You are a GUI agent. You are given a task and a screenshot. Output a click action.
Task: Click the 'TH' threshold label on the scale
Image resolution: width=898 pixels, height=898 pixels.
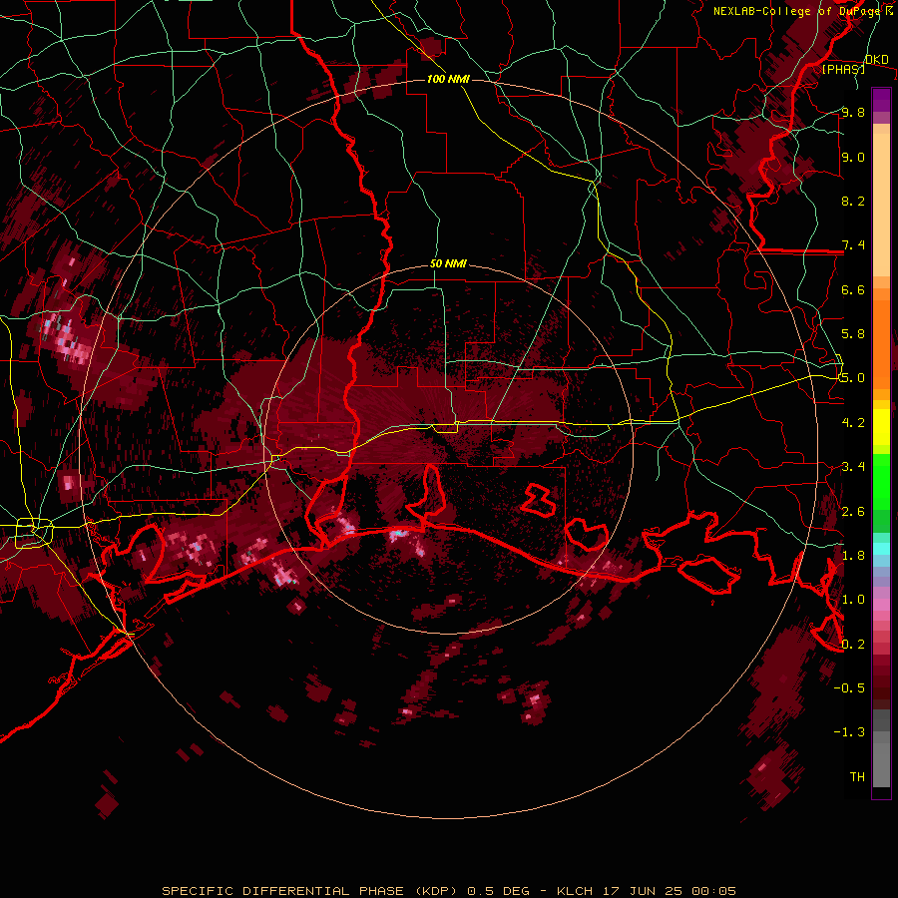[x=857, y=777]
